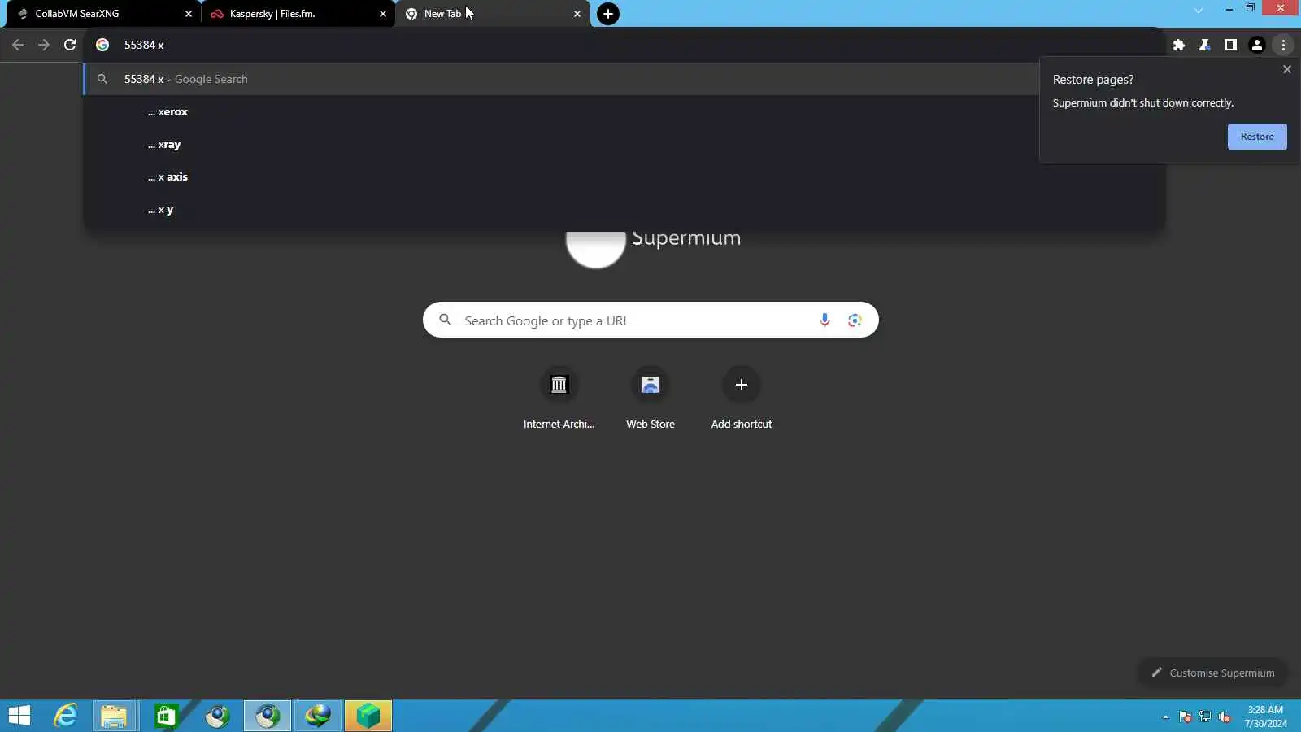Open Customise Supermium
The height and width of the screenshot is (732, 1301).
[x=1212, y=673]
